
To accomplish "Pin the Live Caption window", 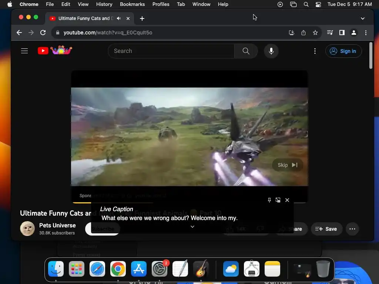I will (x=269, y=200).
